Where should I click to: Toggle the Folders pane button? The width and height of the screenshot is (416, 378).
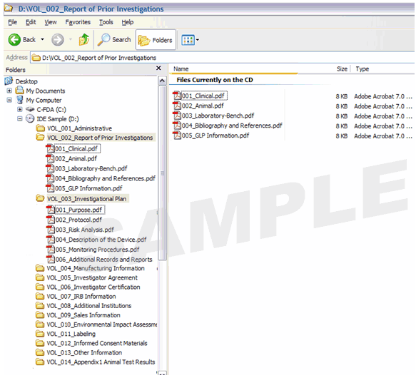[156, 40]
